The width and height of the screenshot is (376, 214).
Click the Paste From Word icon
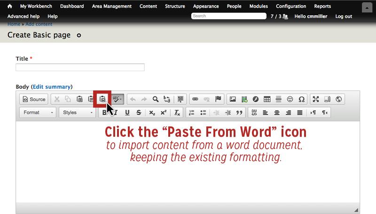click(102, 99)
